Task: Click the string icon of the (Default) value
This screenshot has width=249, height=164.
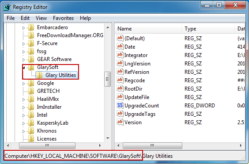Action: 120,38
